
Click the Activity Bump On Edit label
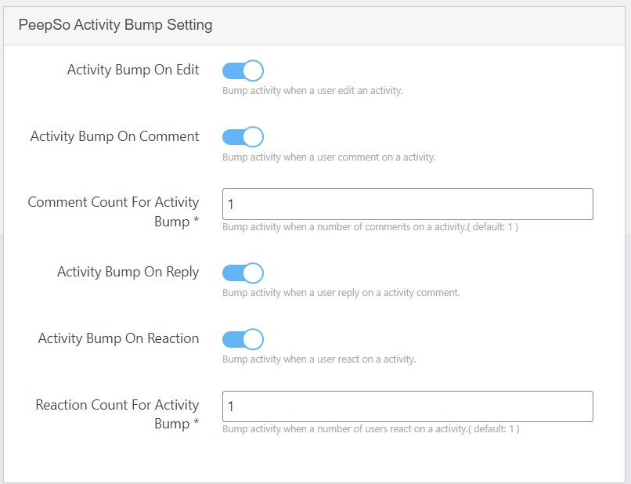pos(132,70)
